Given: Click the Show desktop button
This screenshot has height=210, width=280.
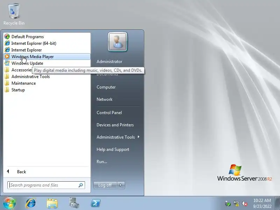Looking at the screenshot, I should 277,203.
